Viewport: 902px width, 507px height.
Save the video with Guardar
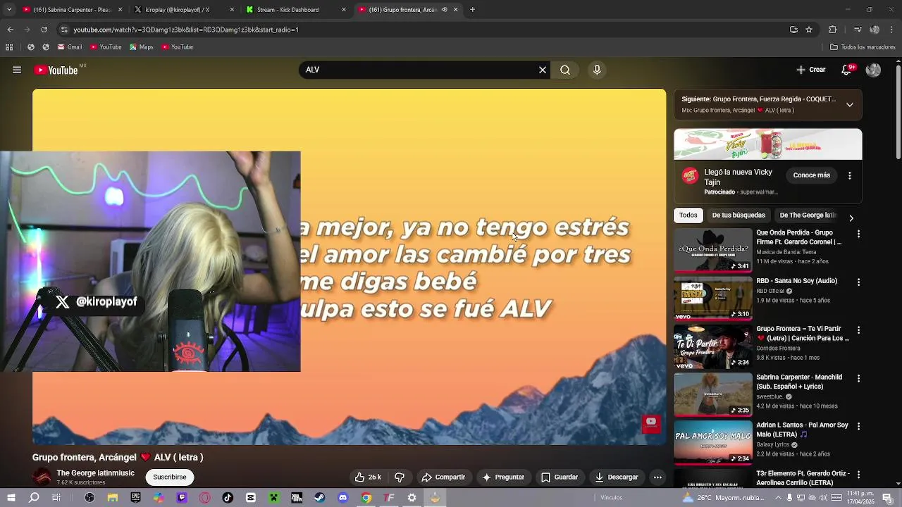(x=560, y=477)
